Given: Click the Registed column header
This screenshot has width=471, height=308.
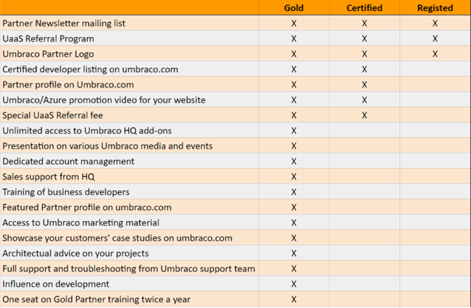Looking at the screenshot, I should point(435,8).
